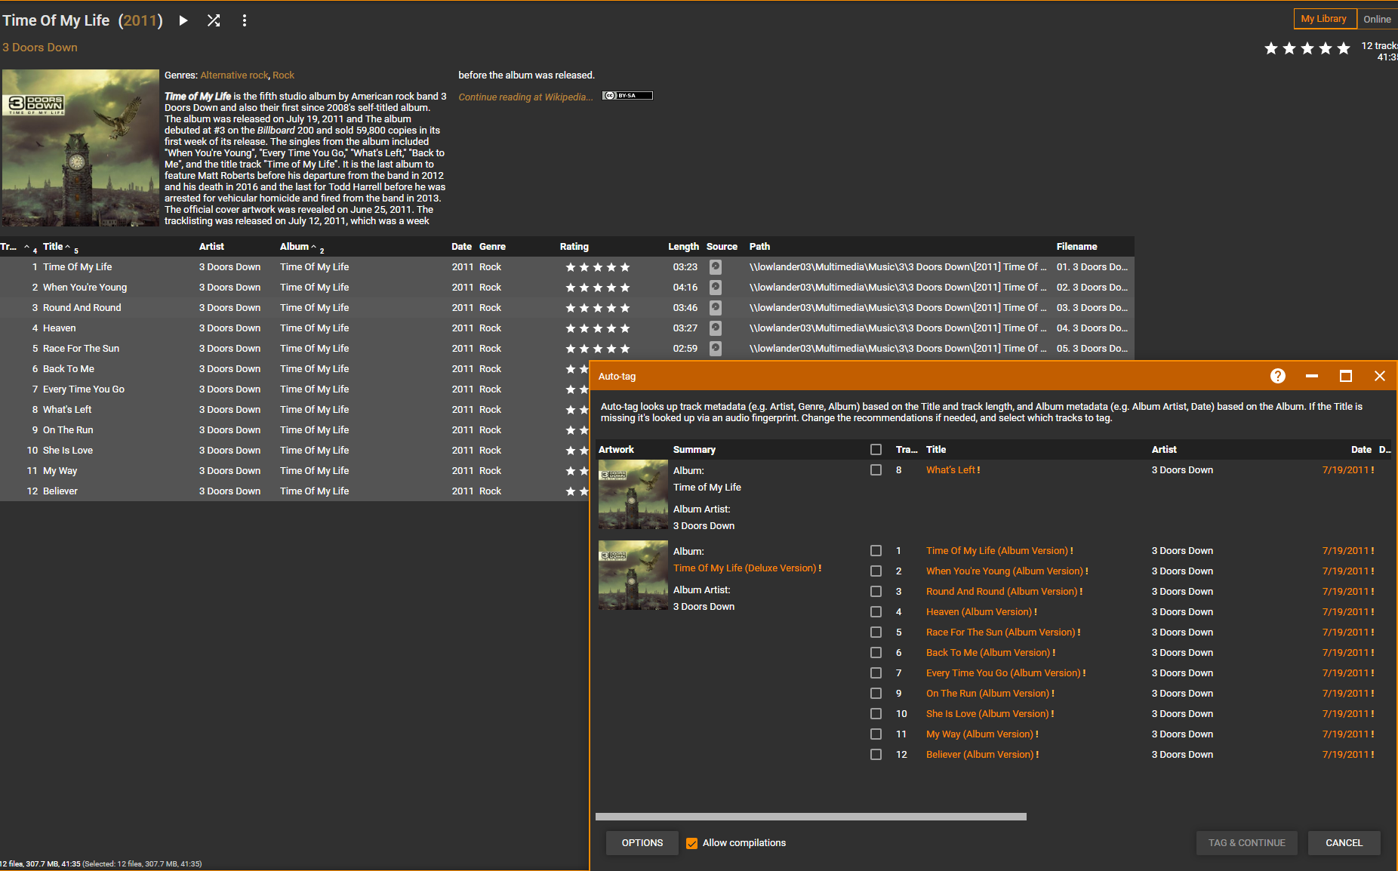
Task: Click source icon for Race For The Sun
Action: [715, 349]
